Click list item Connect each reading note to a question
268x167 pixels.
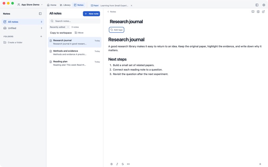click(x=138, y=69)
